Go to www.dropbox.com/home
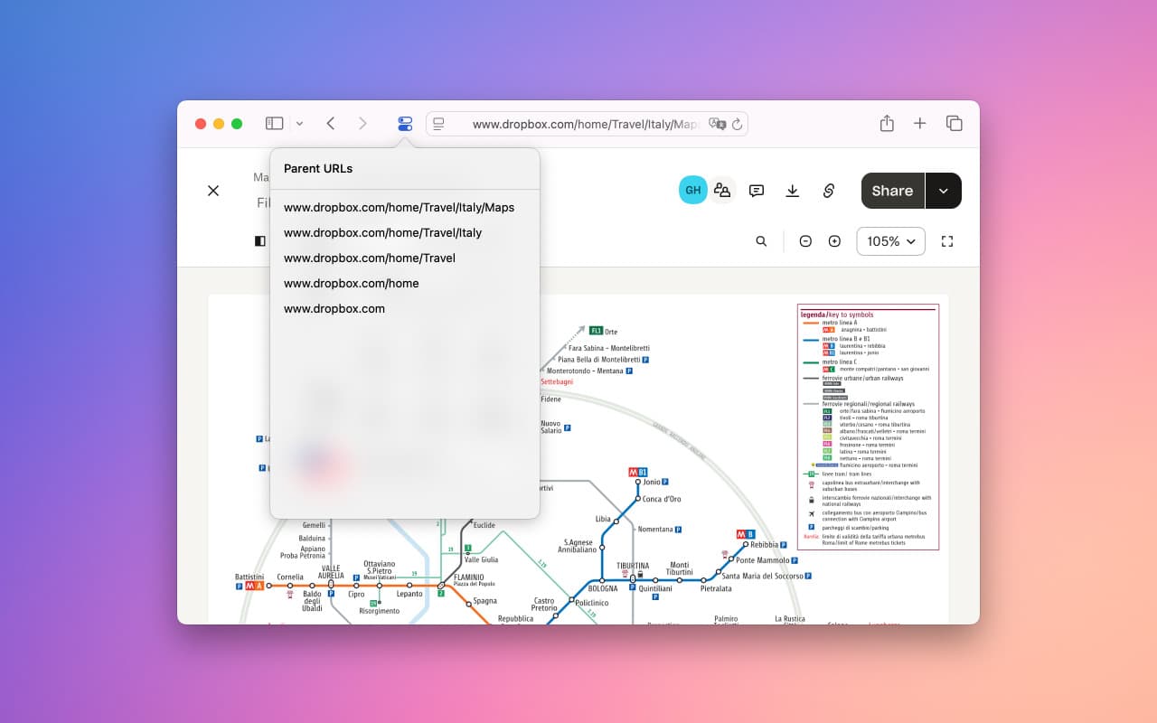 pyautogui.click(x=352, y=283)
